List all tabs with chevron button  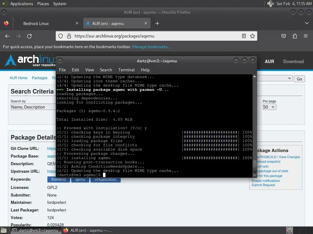pyautogui.click(x=307, y=23)
